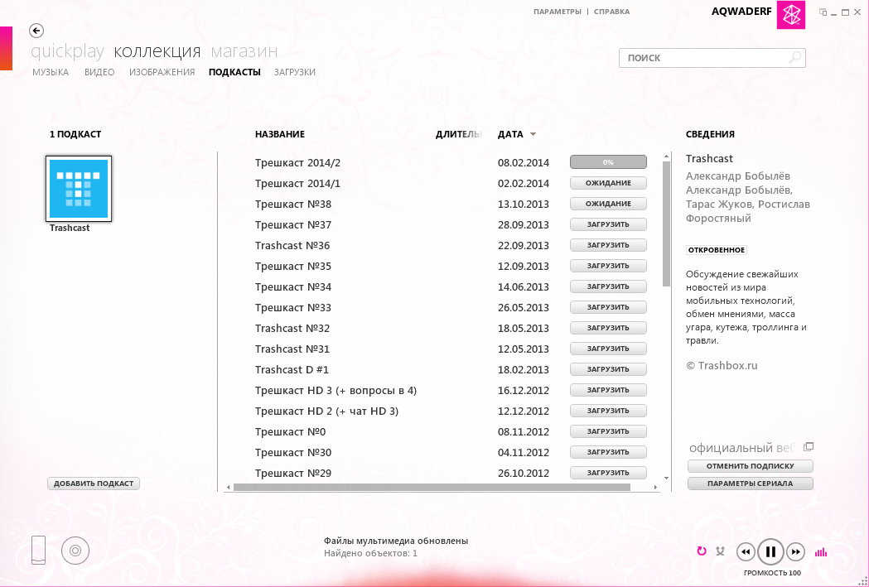Screen dimensions: 869x587
Task: Click ЗАГРУЗИТЬ for Трешкаст №37
Action: (609, 224)
